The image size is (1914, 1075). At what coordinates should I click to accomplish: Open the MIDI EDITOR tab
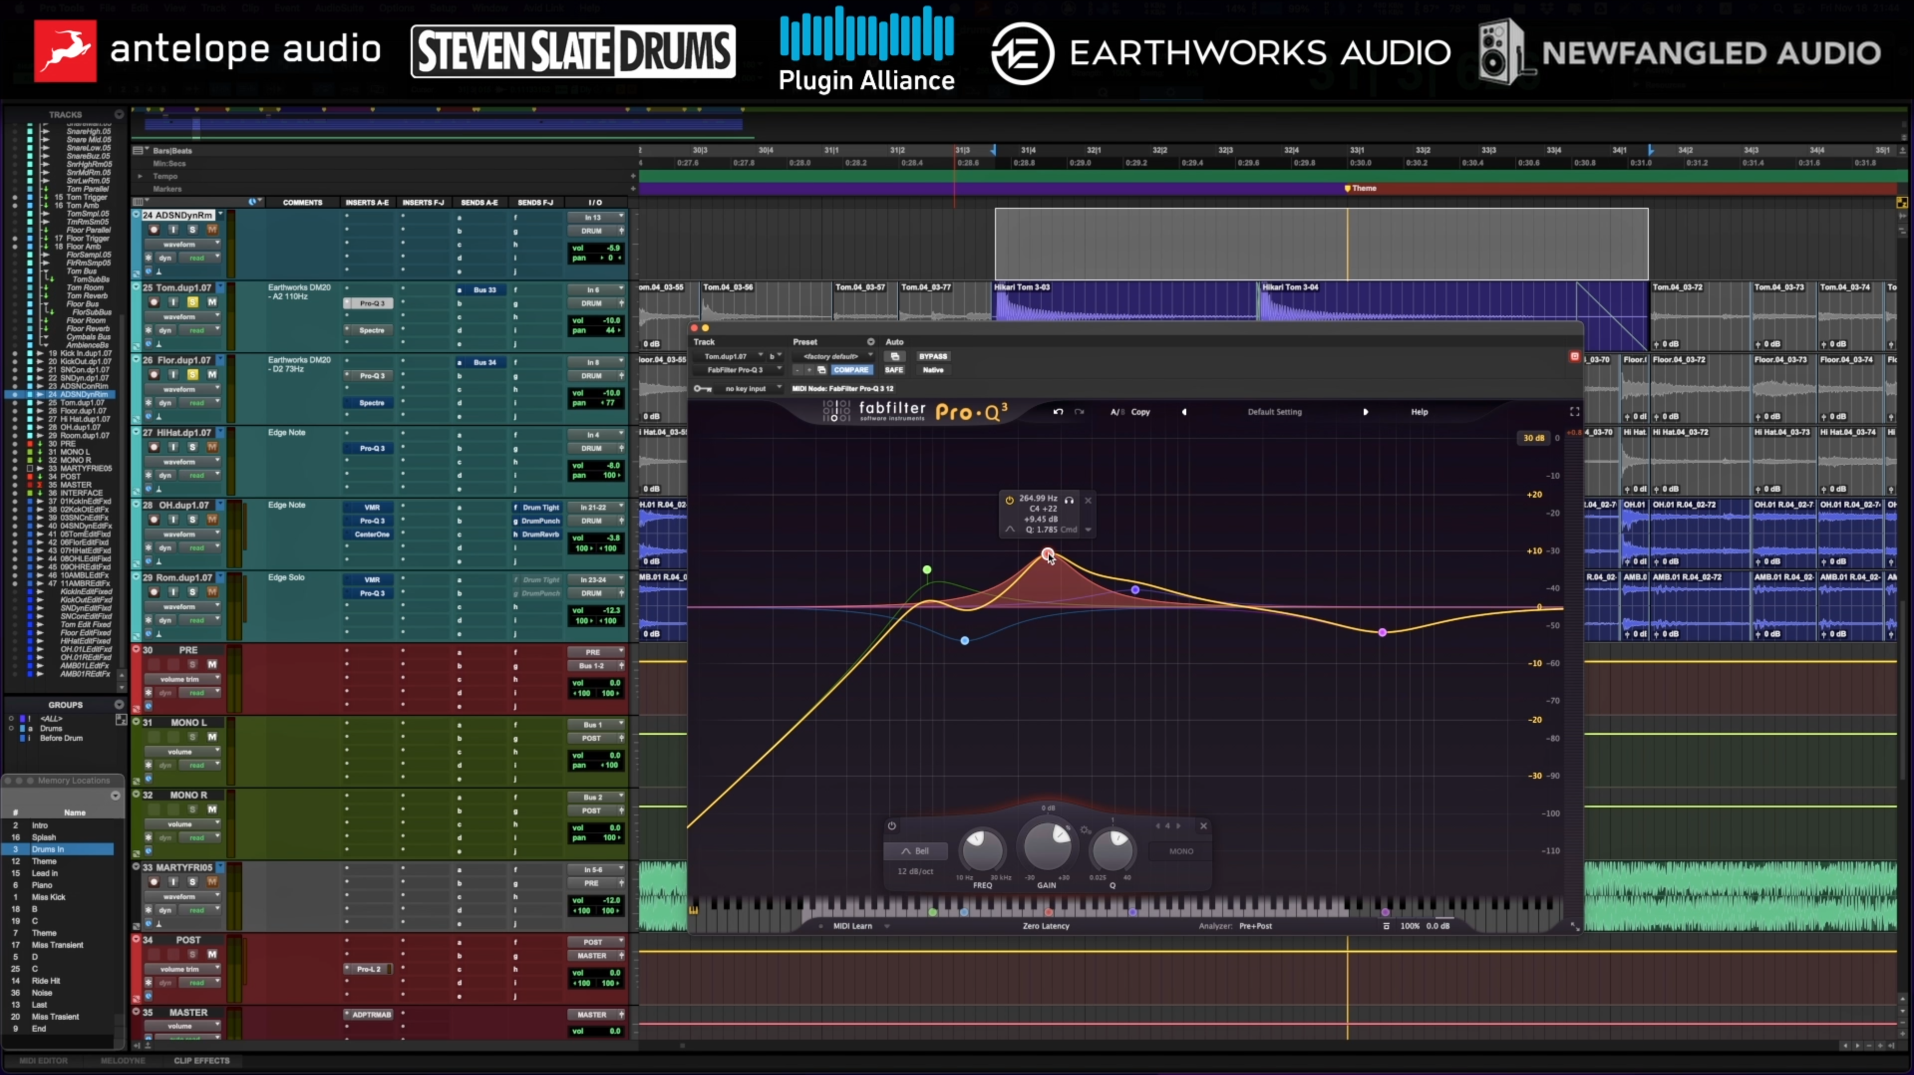(x=43, y=1061)
